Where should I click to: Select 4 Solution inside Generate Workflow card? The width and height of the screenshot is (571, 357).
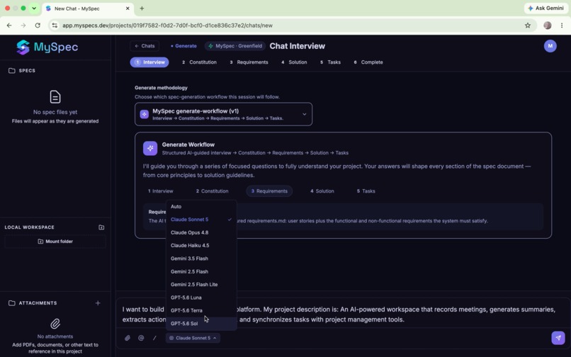[322, 191]
